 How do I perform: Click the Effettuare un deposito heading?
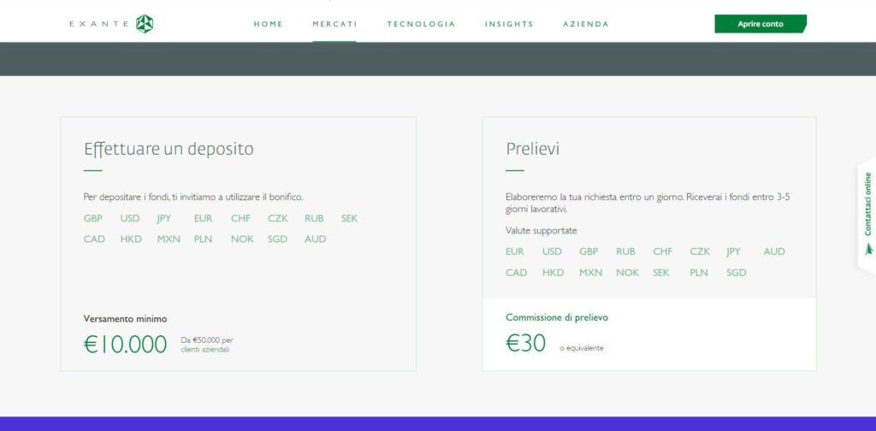(169, 150)
